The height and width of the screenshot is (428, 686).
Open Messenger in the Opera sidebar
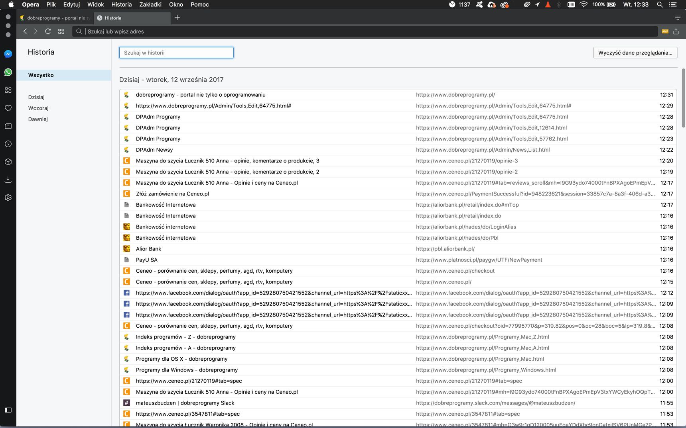coord(8,54)
